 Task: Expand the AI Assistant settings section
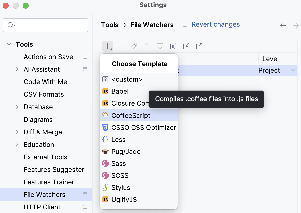pyautogui.click(x=17, y=69)
